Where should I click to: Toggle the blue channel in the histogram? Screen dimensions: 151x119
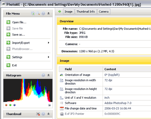(14, 105)
